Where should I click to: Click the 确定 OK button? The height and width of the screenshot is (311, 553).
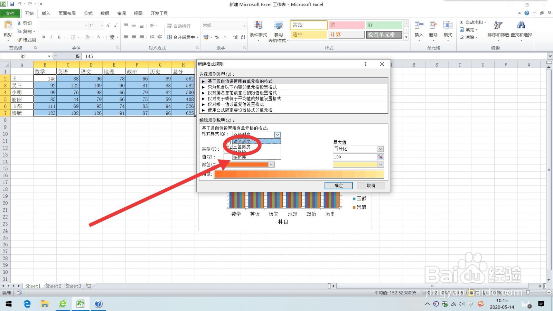[339, 186]
